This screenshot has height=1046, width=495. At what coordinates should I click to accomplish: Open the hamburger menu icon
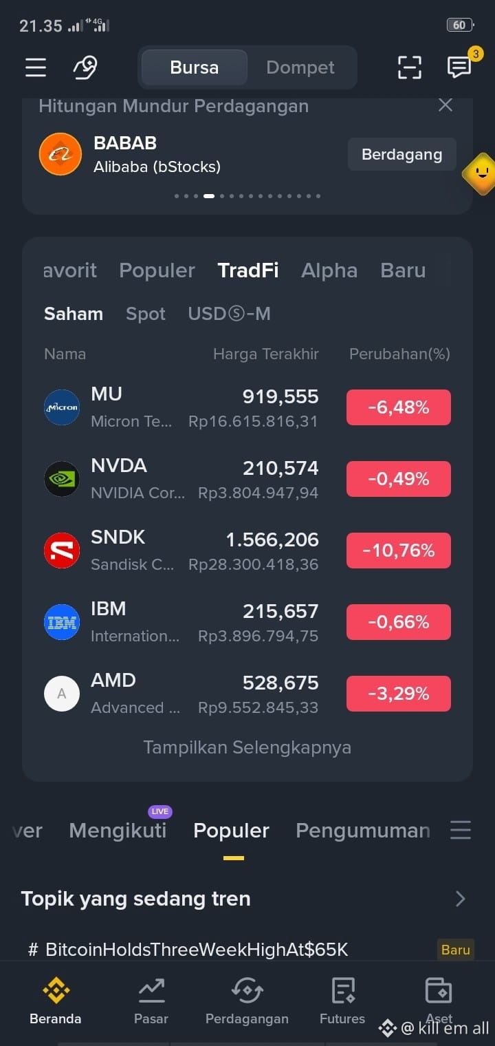[36, 67]
